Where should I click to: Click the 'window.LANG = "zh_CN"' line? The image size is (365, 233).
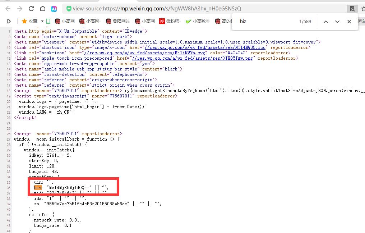(x=46, y=112)
